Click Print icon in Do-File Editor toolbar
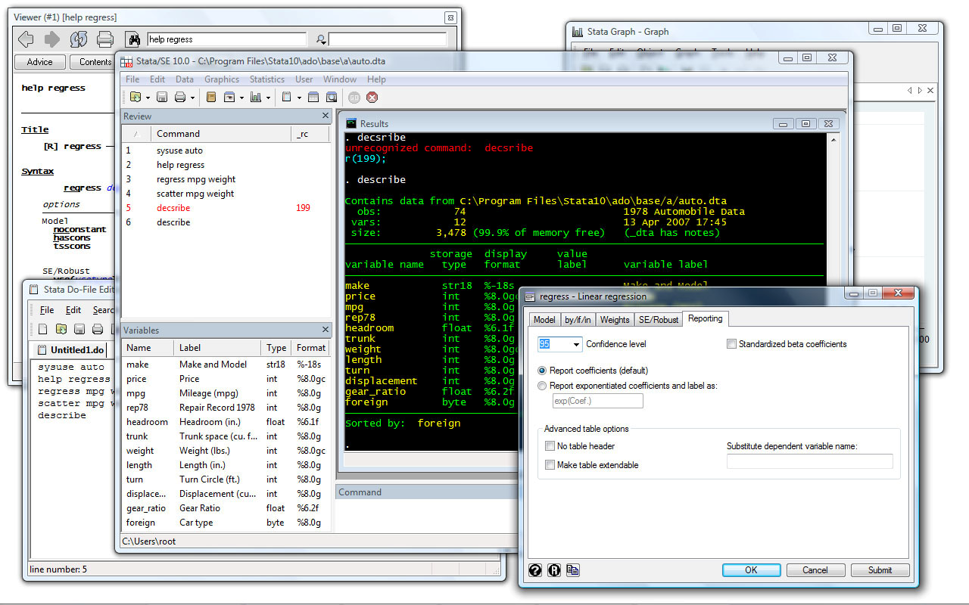The height and width of the screenshot is (605, 969). [x=97, y=329]
